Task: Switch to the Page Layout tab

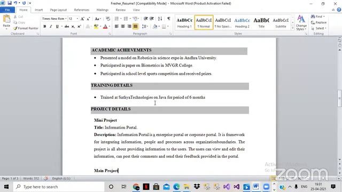Action: [x=58, y=10]
